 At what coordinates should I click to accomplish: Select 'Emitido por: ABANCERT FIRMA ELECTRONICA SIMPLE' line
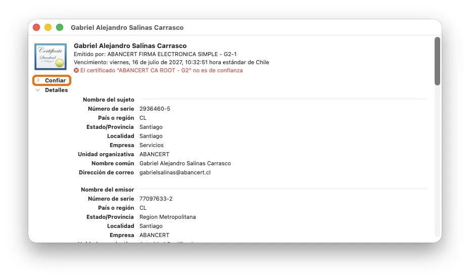click(x=155, y=54)
